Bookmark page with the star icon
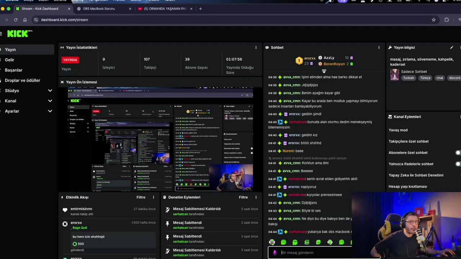461x259 pixels. [434, 20]
